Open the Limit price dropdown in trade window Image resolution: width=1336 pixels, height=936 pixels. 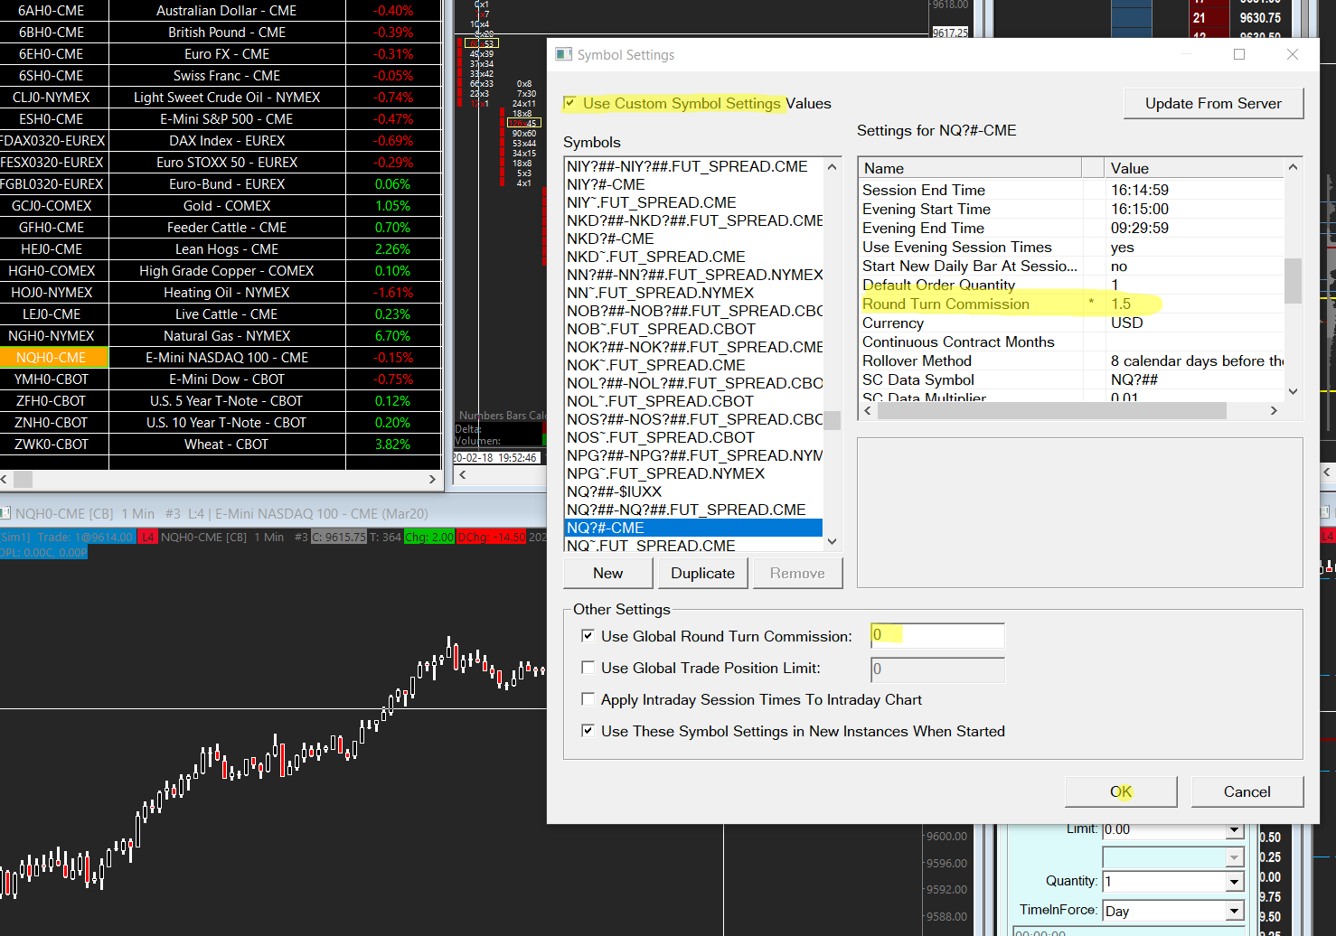[1235, 829]
